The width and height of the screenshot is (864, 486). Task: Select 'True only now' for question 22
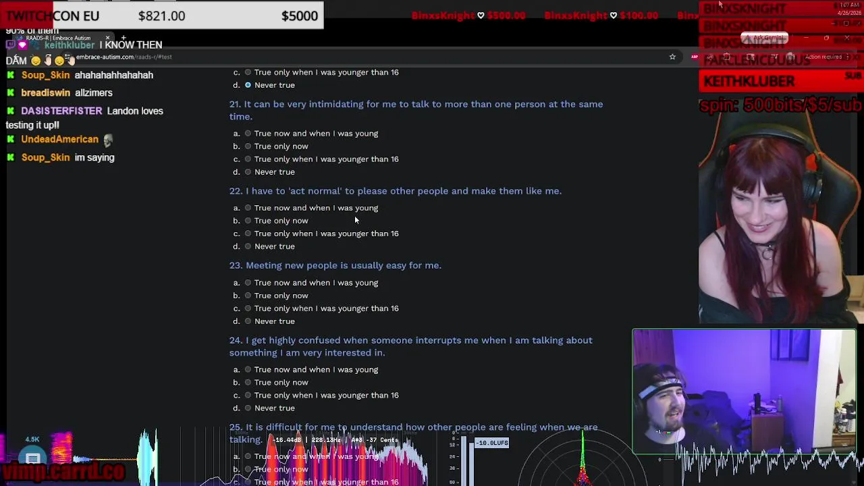click(x=248, y=221)
